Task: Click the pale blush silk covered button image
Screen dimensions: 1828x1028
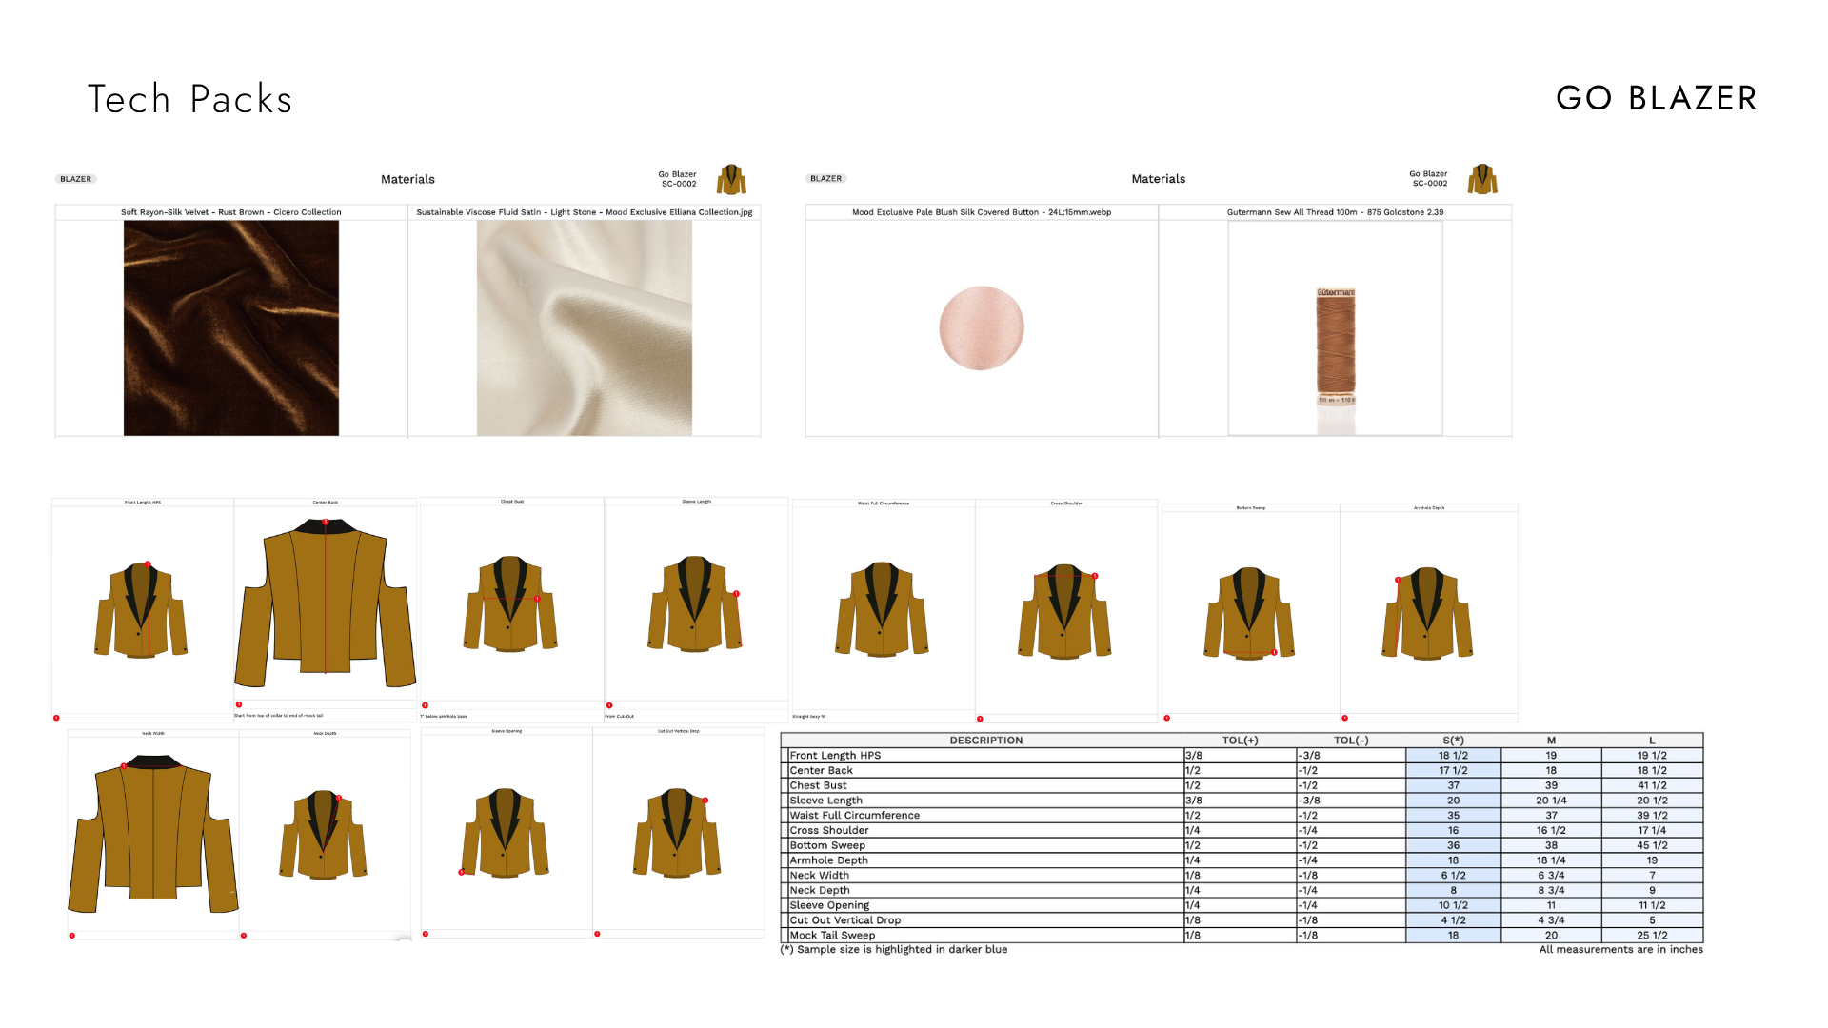Action: click(x=982, y=327)
